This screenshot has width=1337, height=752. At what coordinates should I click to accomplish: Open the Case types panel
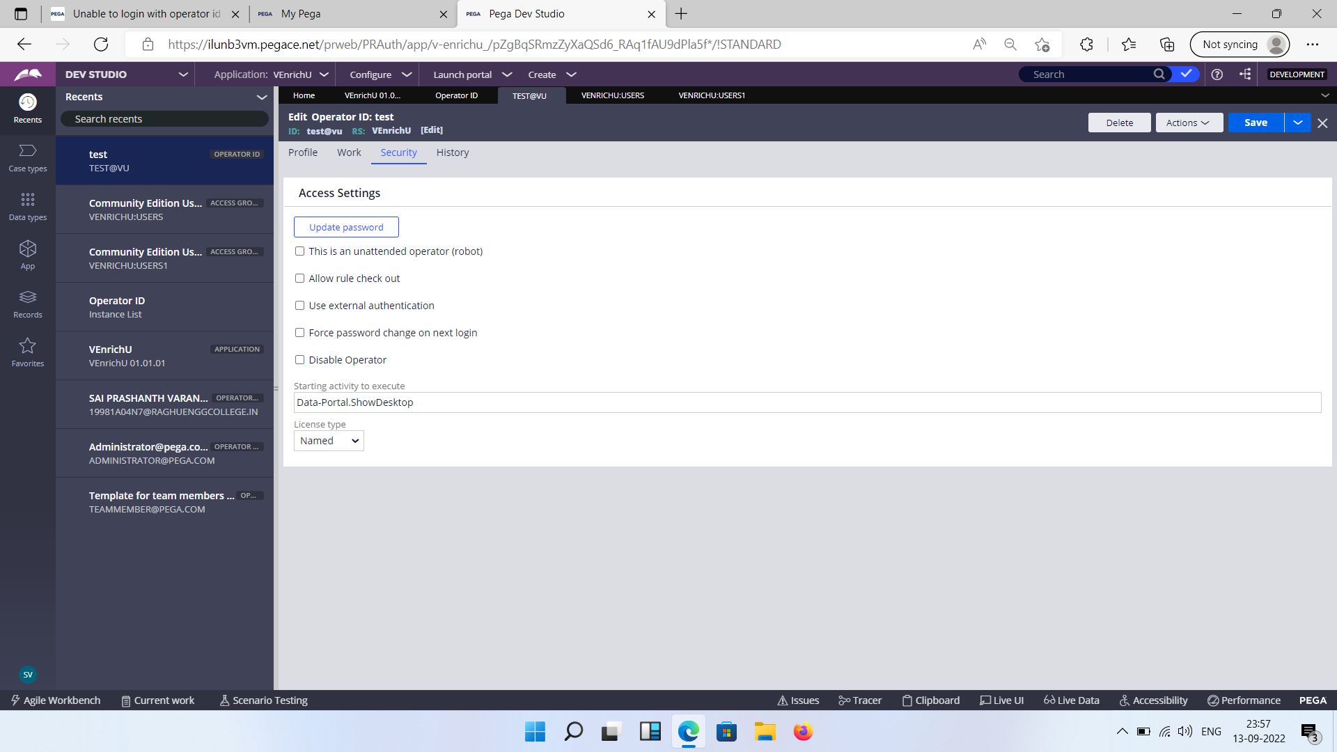27,159
